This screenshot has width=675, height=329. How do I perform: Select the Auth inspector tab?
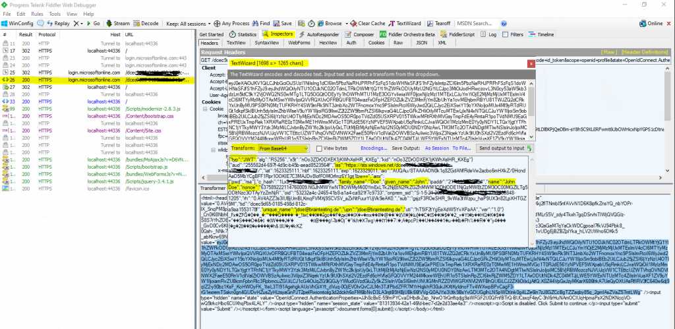point(351,43)
